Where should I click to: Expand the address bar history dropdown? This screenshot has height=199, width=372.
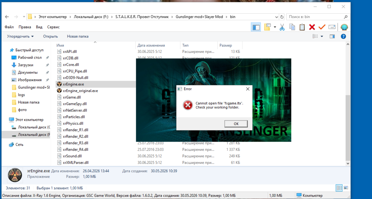[277, 17]
